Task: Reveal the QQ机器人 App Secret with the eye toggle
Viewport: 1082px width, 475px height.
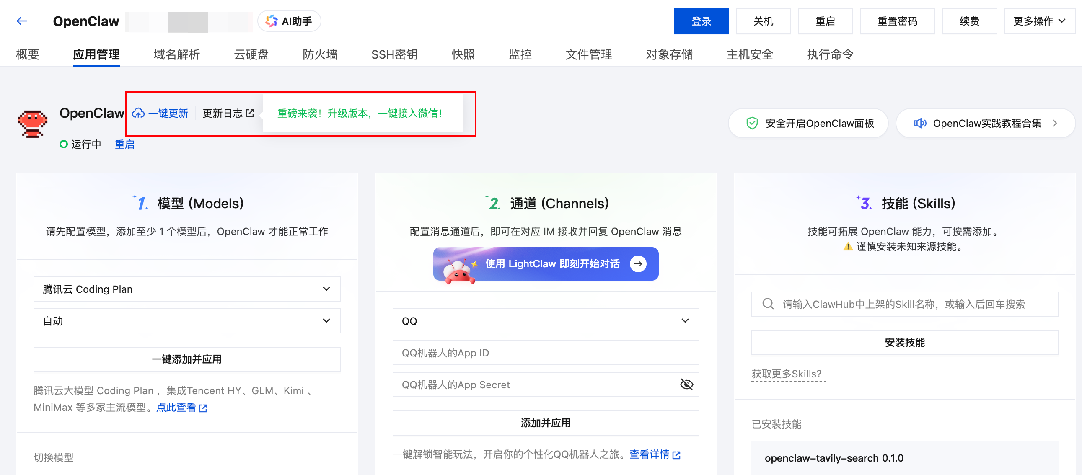Action: (687, 384)
